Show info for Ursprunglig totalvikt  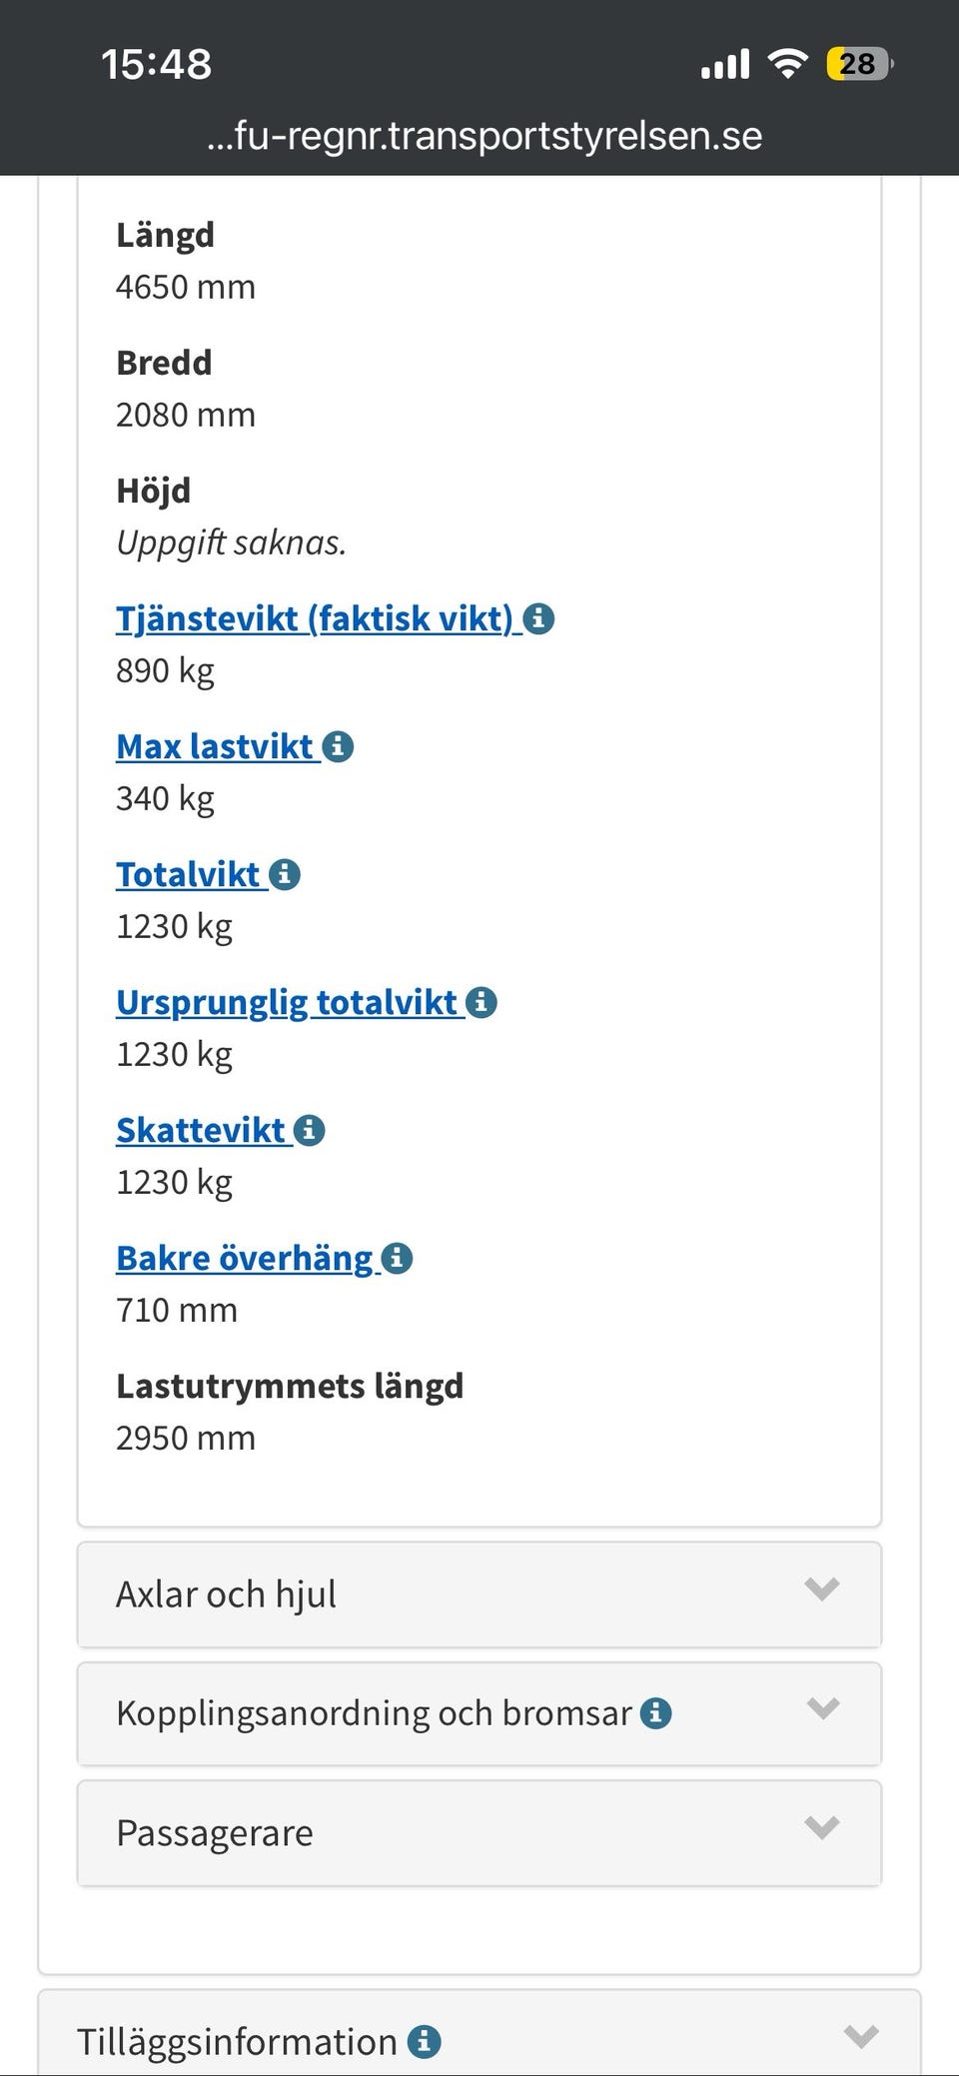click(x=481, y=1002)
